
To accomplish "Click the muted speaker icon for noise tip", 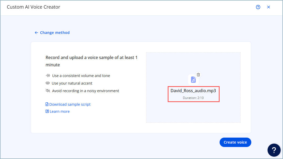I will point(48,91).
